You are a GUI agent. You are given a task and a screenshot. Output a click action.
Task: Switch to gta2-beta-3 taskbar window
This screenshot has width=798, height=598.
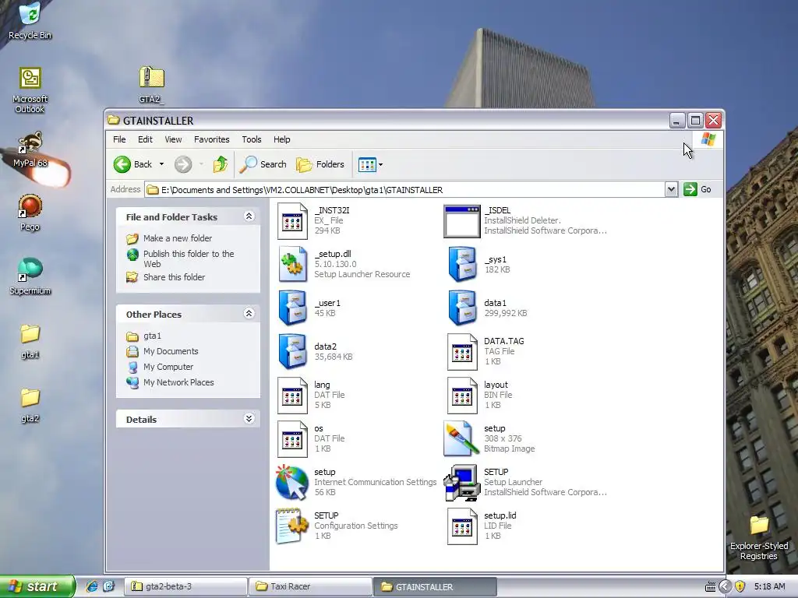point(185,586)
